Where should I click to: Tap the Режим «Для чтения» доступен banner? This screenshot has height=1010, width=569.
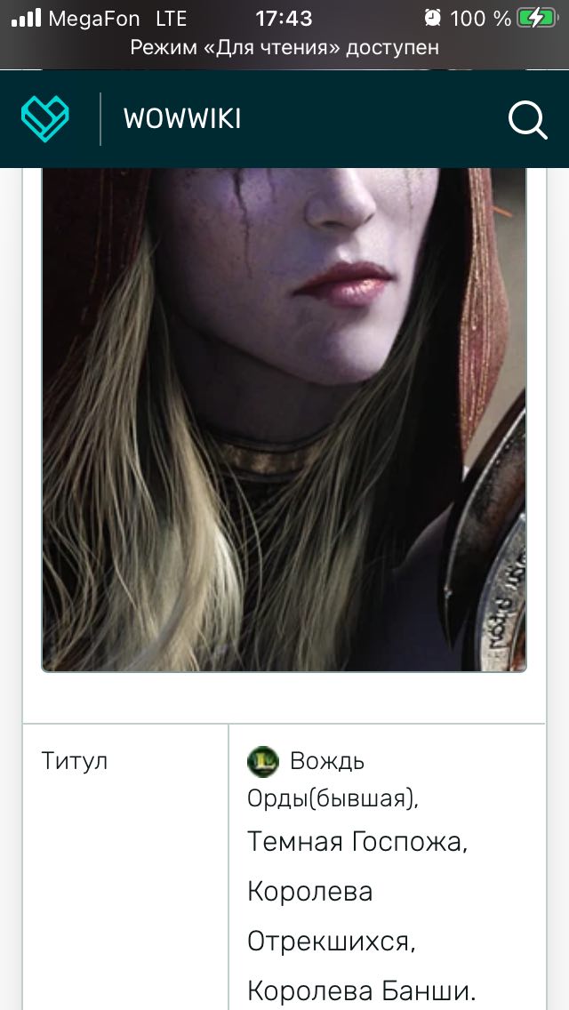[x=284, y=47]
